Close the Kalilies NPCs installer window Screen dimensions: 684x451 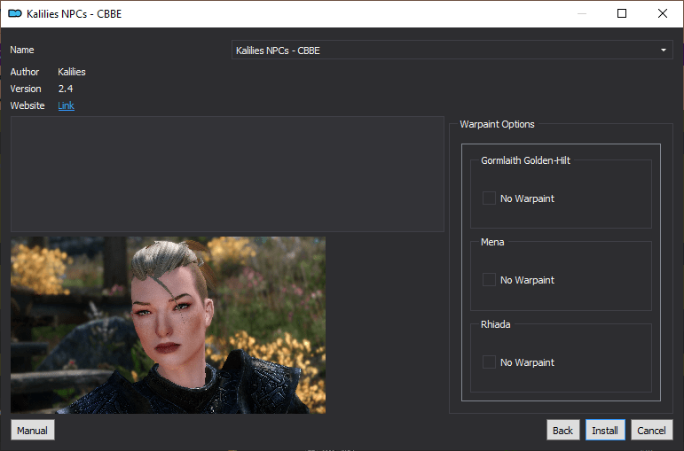tap(663, 13)
